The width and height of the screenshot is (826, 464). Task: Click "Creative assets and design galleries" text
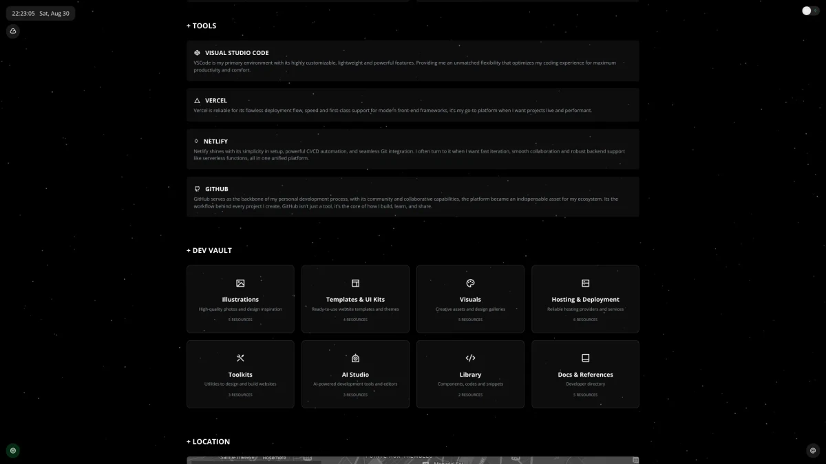(470, 309)
